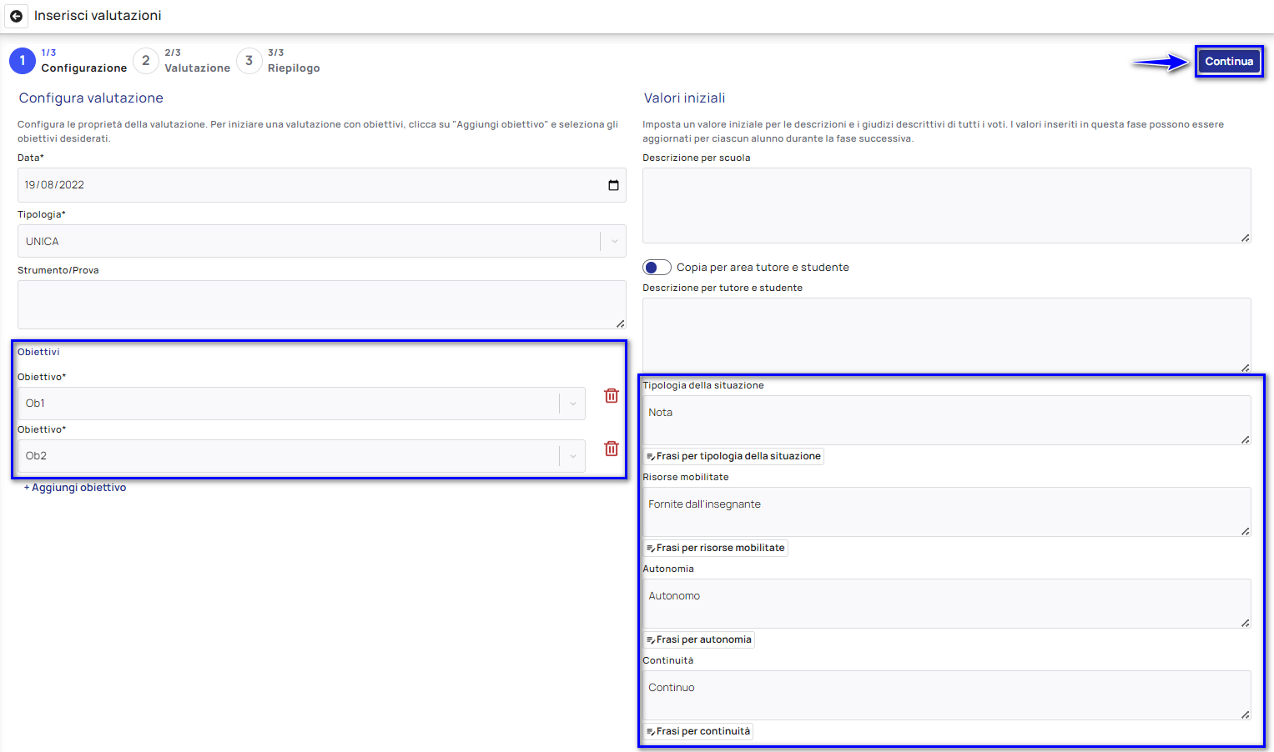Click + Aggiungi obiettivo link
This screenshot has height=752, width=1274.
point(75,488)
